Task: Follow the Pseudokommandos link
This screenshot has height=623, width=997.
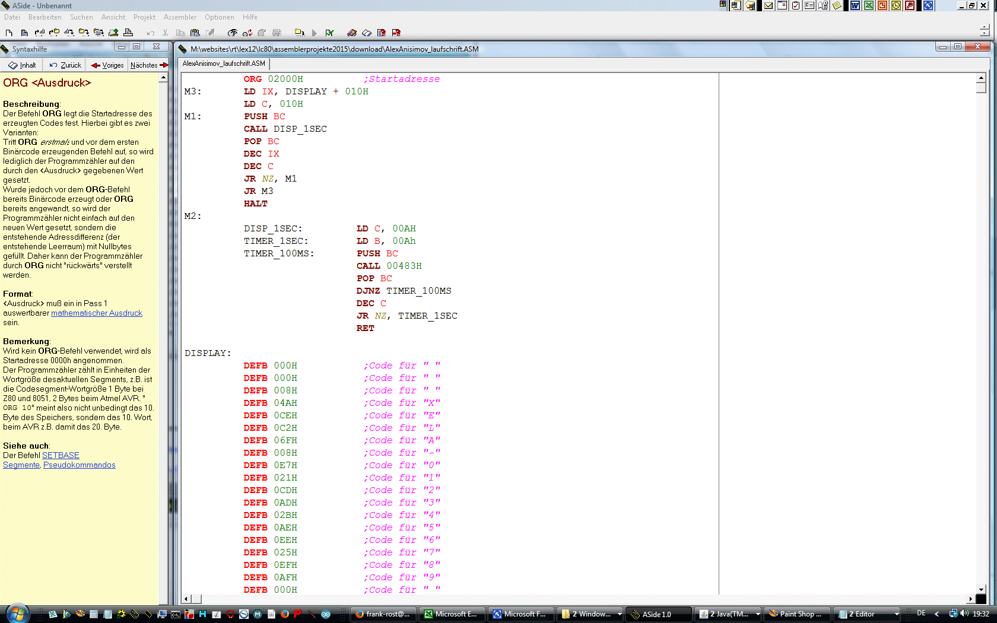Action: [x=80, y=465]
